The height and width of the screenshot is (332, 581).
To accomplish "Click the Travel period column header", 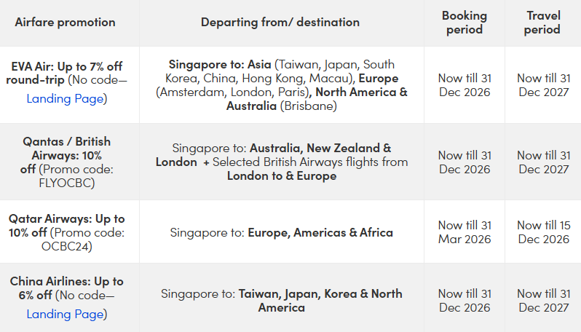I will pos(542,23).
